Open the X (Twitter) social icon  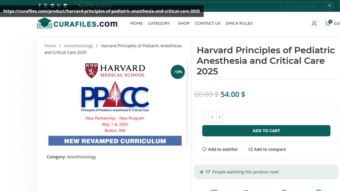(45, 6)
